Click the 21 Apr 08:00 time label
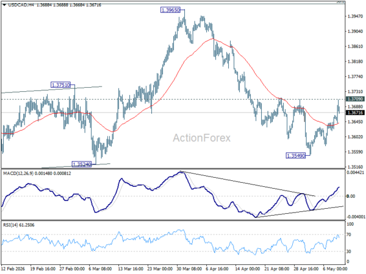The image size is (366, 274). click(277, 269)
